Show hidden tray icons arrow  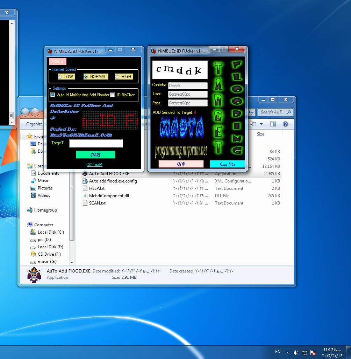(x=287, y=353)
